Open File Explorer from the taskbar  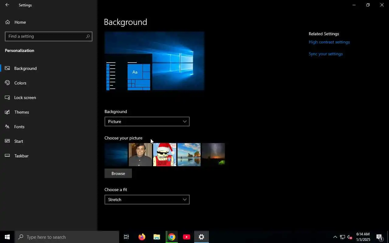(157, 237)
